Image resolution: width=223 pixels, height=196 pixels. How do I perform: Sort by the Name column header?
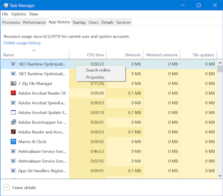click(x=35, y=54)
